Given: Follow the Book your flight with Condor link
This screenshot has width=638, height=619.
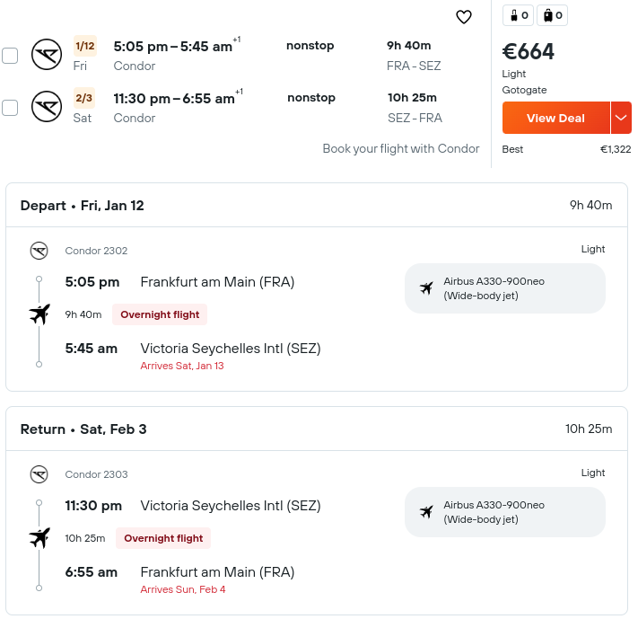Looking at the screenshot, I should click(x=401, y=149).
